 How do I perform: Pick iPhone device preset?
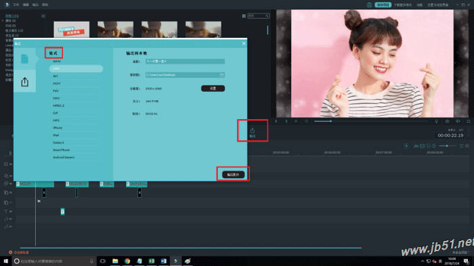[x=58, y=128]
